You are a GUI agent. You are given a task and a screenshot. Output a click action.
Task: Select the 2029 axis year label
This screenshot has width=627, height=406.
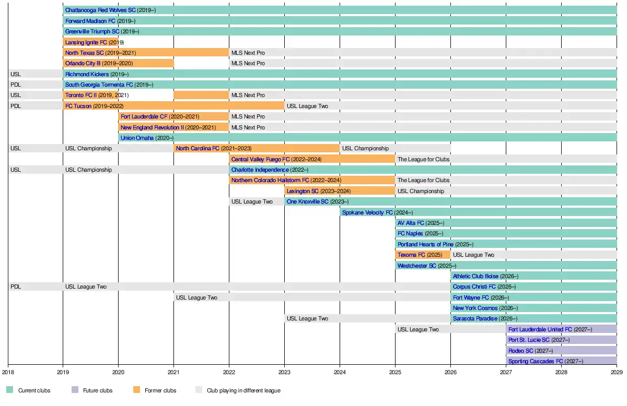[617, 372]
